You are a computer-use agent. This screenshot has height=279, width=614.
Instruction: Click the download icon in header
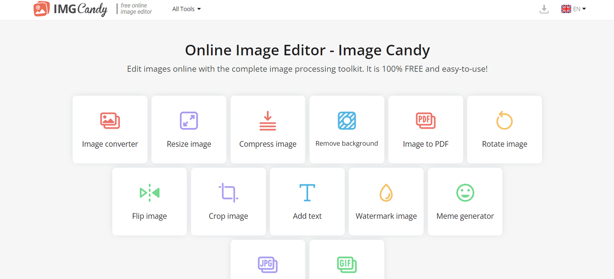[544, 9]
